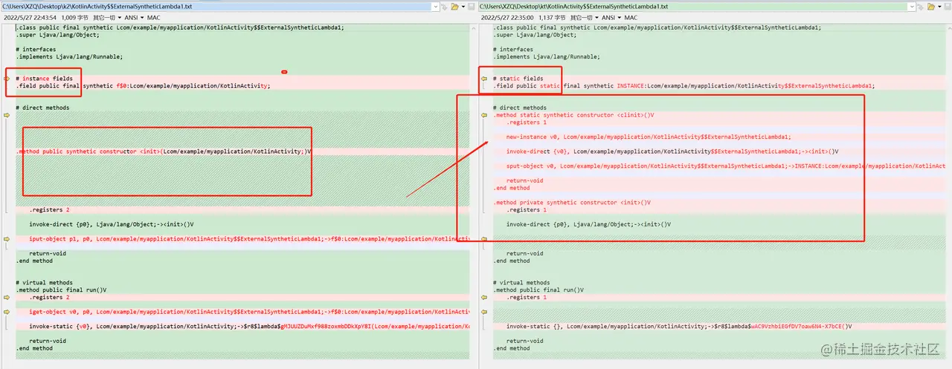Click right pane 'new-instance v0' line
The image size is (952, 369).
coord(649,137)
